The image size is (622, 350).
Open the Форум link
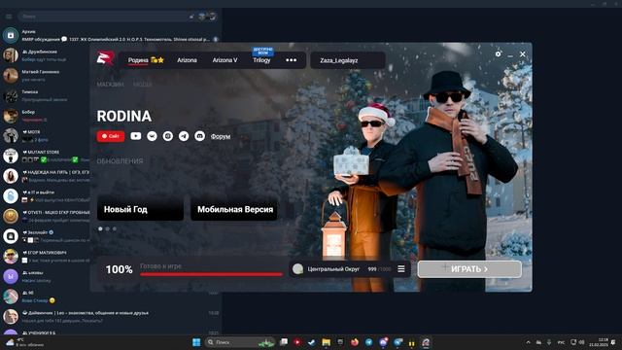point(221,136)
